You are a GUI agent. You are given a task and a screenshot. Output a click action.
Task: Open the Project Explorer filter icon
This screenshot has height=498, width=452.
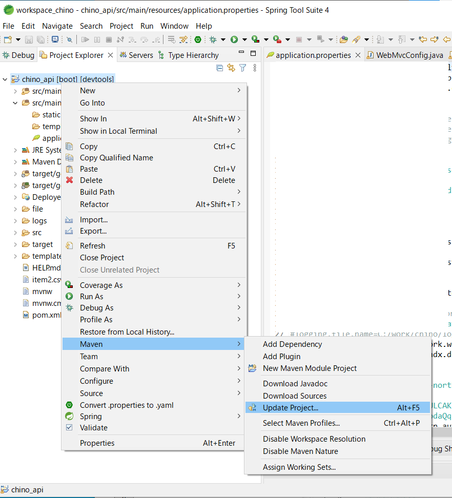[x=243, y=68]
